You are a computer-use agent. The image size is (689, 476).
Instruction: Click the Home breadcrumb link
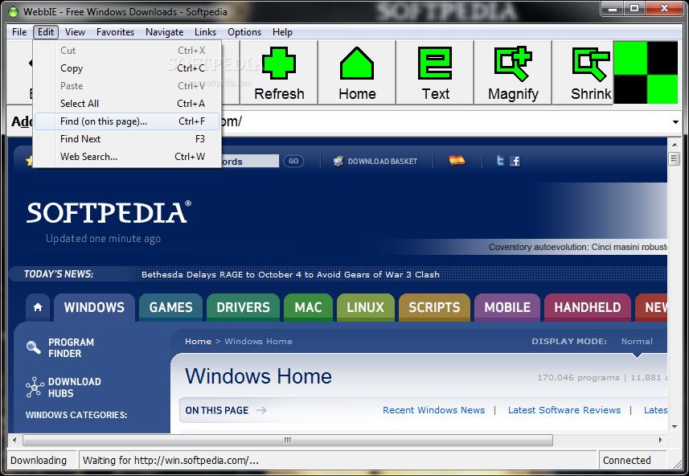(x=198, y=342)
